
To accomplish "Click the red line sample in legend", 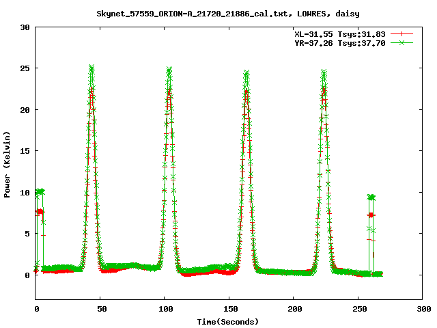I will click(x=401, y=34).
